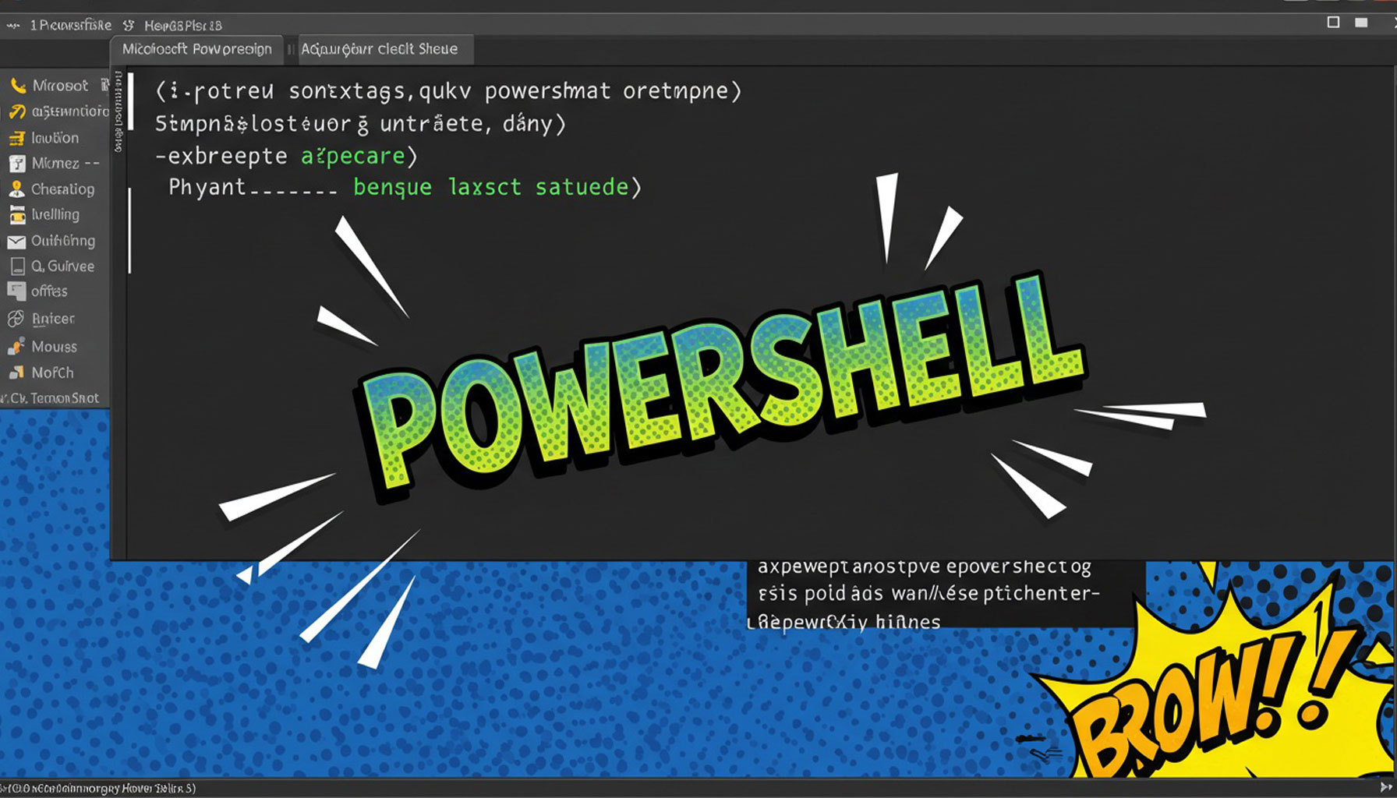
Task: Click the 'Phyant' text in the terminal
Action: coord(207,187)
